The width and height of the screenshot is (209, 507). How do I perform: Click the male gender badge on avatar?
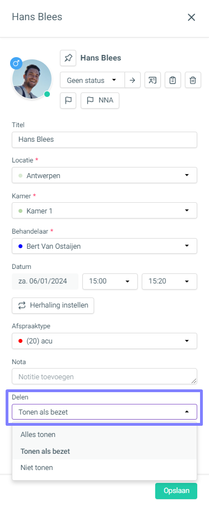[16, 63]
